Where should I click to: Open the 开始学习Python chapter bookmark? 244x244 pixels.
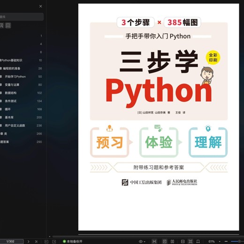[x=21, y=76]
